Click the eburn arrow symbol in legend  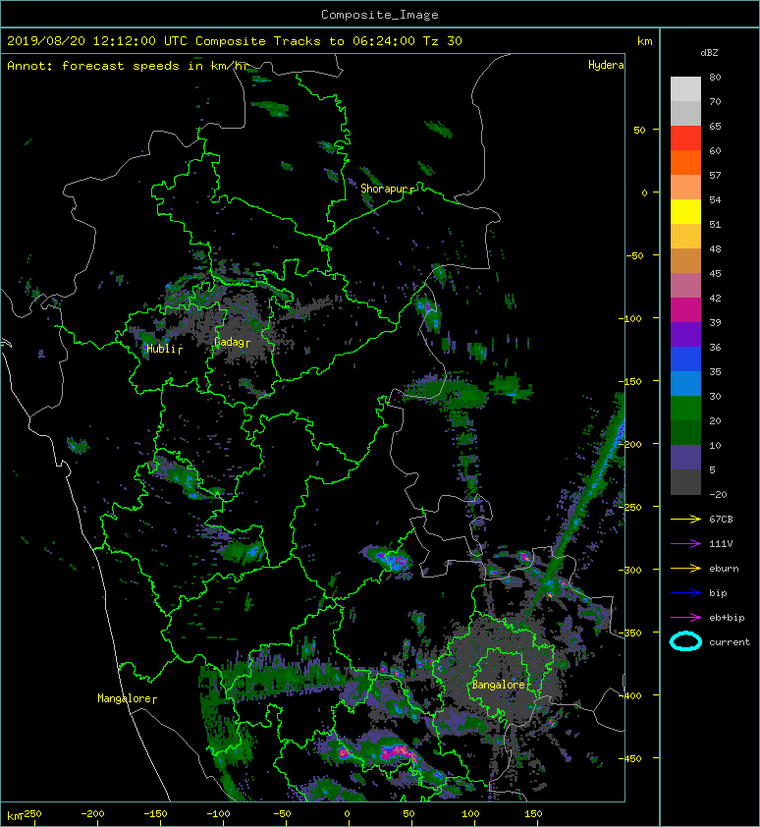coord(685,568)
